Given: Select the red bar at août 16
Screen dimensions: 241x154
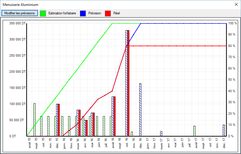Looking at the screenshot, I should (114, 116).
